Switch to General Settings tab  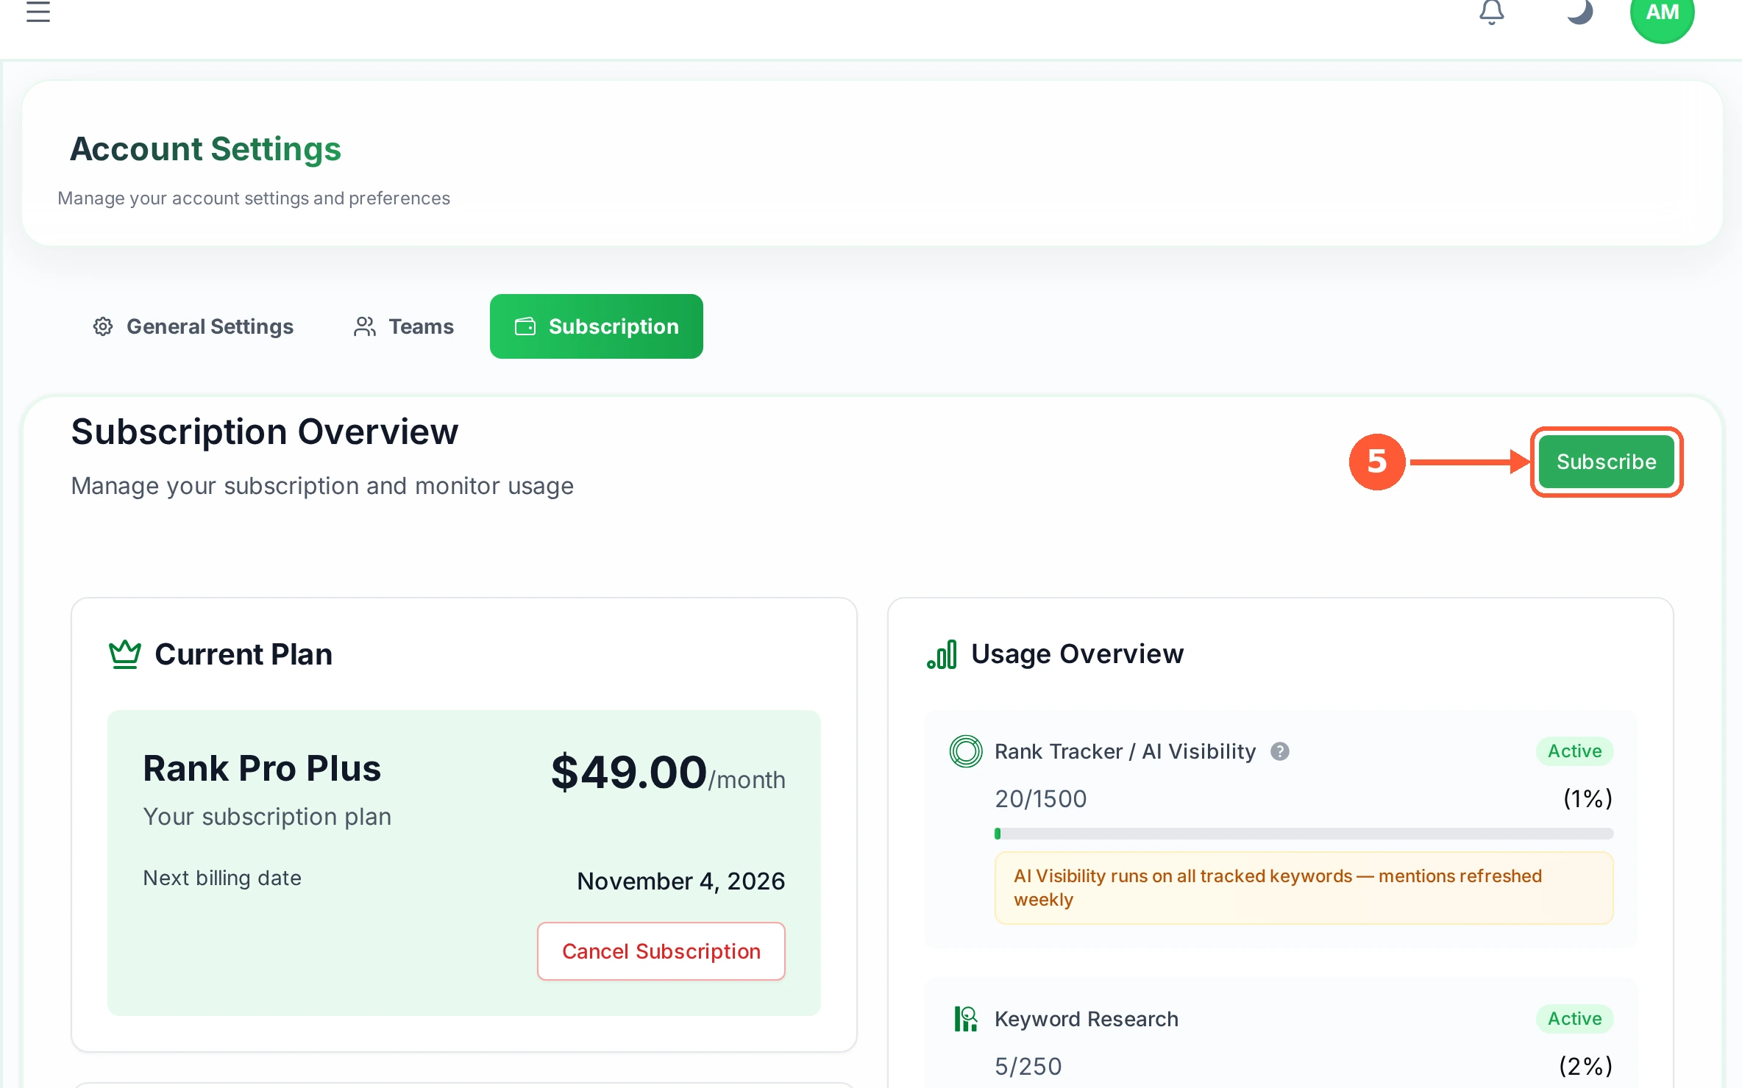(193, 326)
